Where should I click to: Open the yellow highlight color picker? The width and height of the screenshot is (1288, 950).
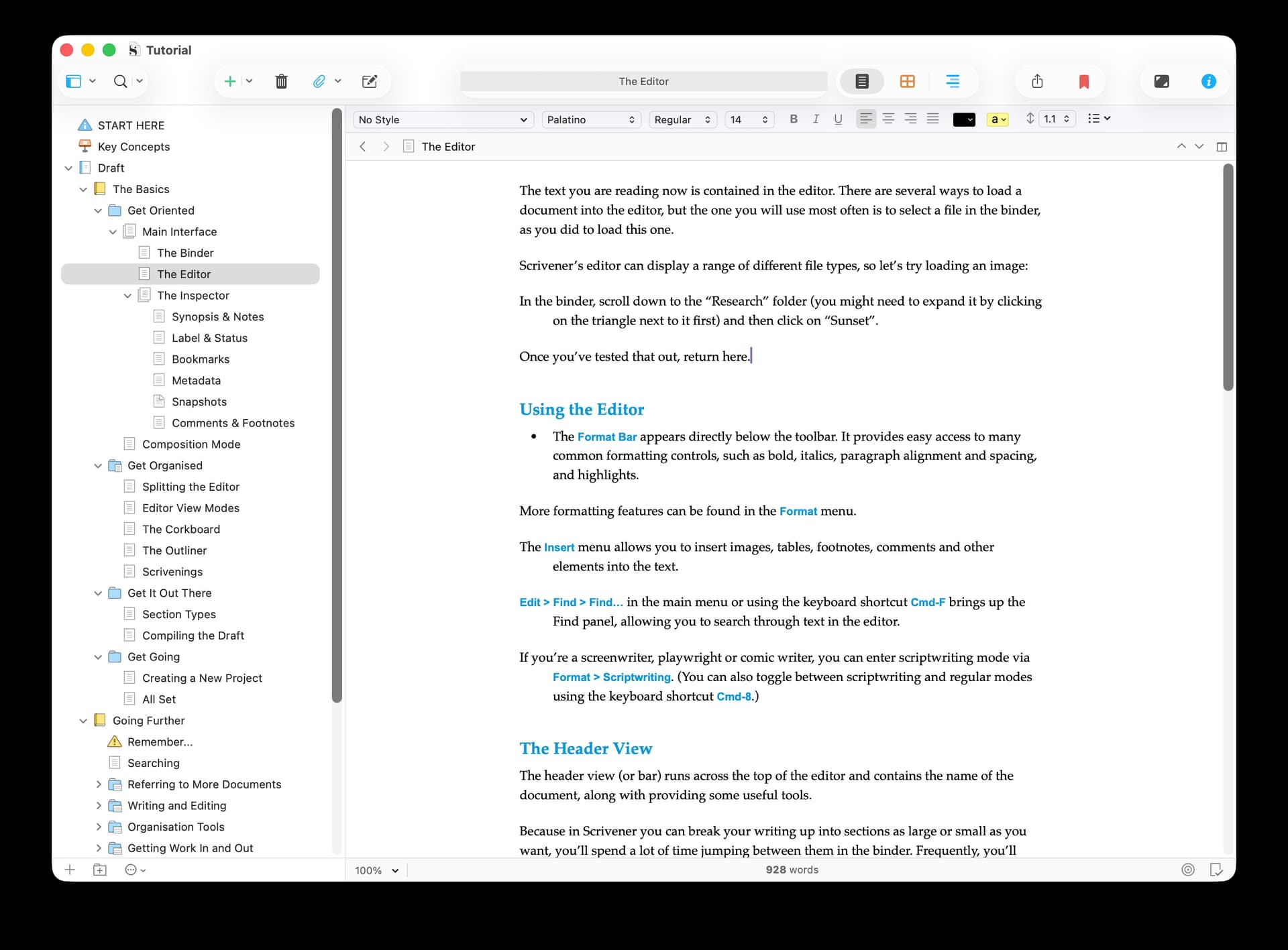998,119
